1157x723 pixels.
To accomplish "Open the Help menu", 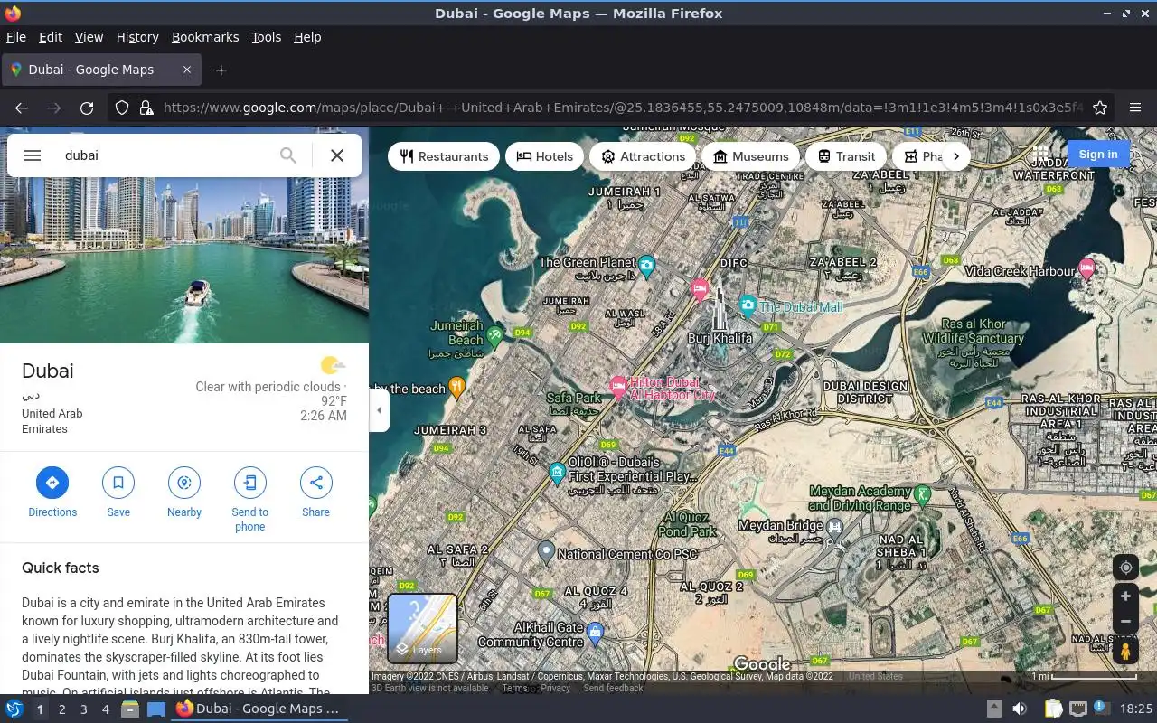I will coord(307,37).
